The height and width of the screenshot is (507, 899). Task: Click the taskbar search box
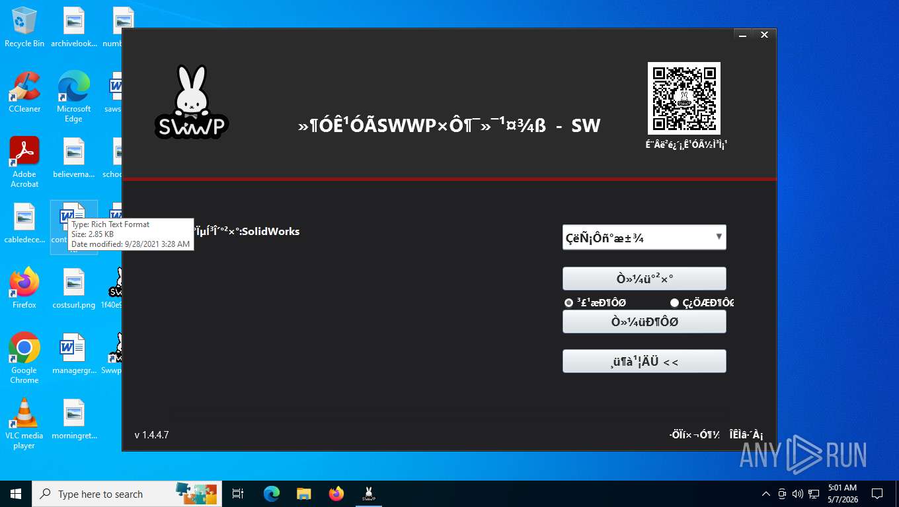tap(127, 494)
